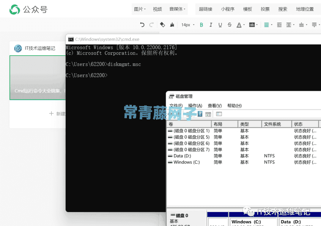Select the (磁盘 0 磁盘分区 1) row

244,131
